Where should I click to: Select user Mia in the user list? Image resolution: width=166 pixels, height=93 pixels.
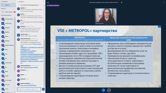click(x=8, y=67)
